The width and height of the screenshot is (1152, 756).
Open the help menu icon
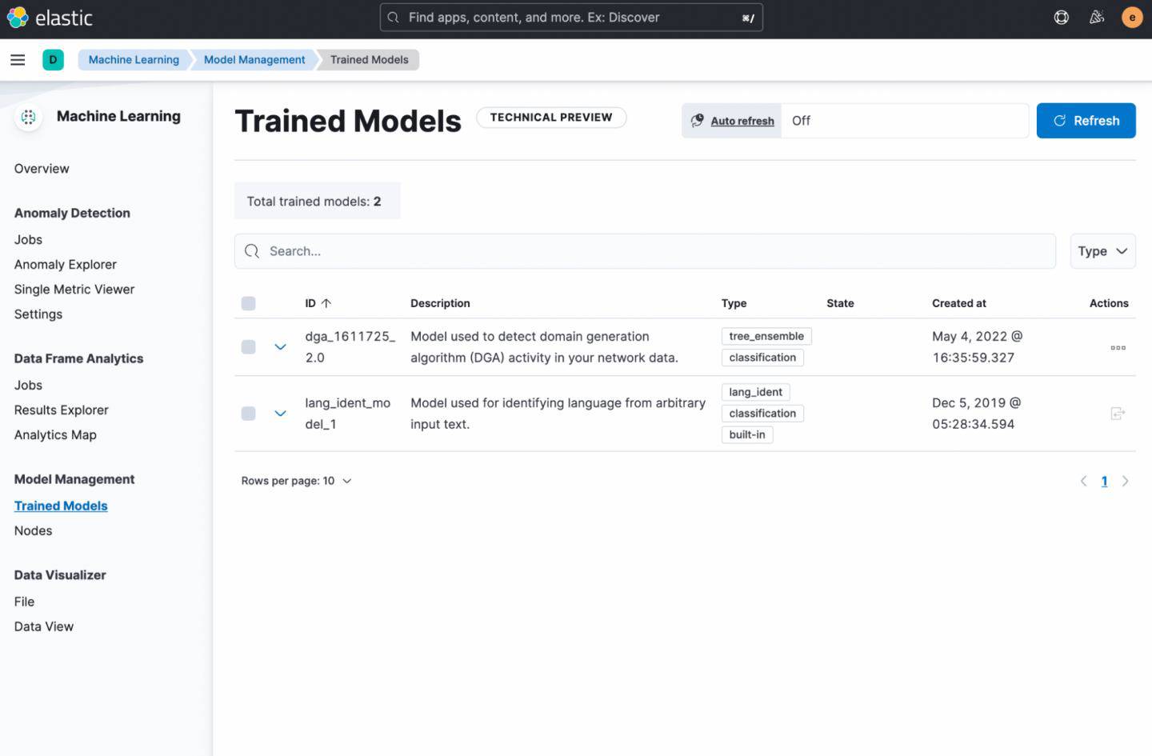[1061, 18]
